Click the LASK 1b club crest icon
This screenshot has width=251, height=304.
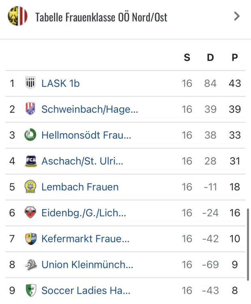(x=30, y=83)
